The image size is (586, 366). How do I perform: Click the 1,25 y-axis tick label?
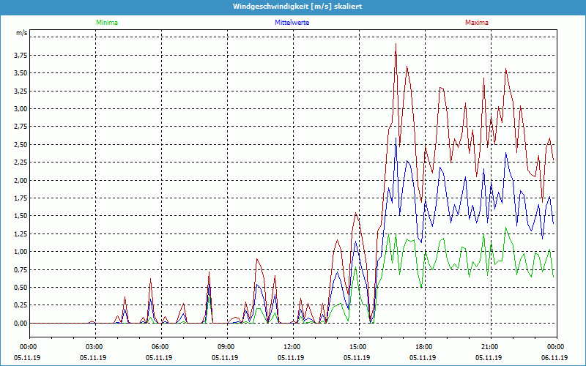point(20,234)
